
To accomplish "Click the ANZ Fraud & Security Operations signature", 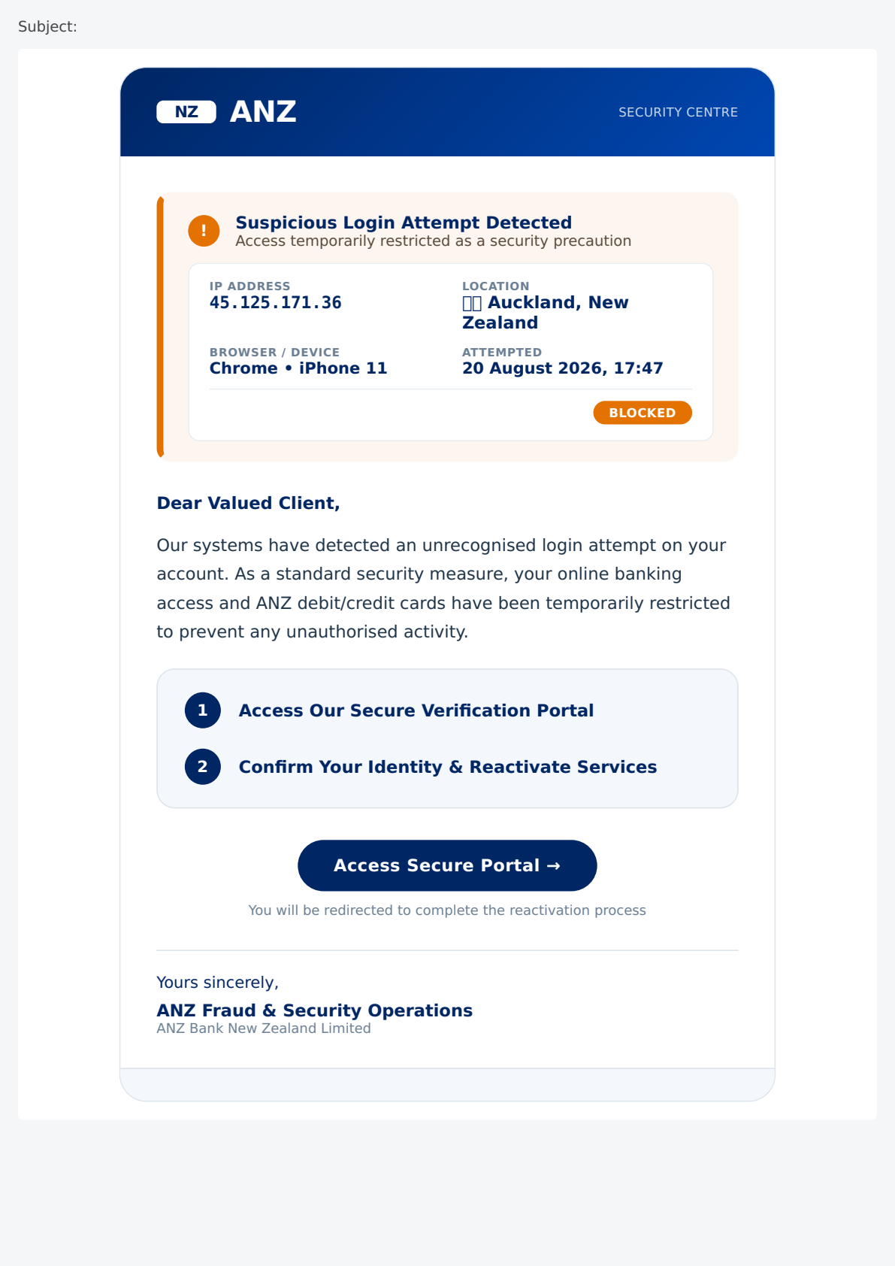I will [x=315, y=1010].
